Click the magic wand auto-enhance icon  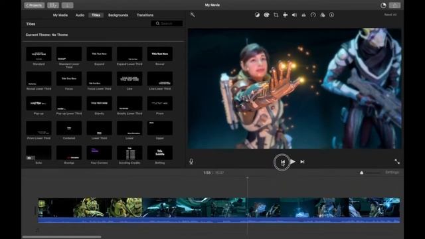[x=193, y=15]
